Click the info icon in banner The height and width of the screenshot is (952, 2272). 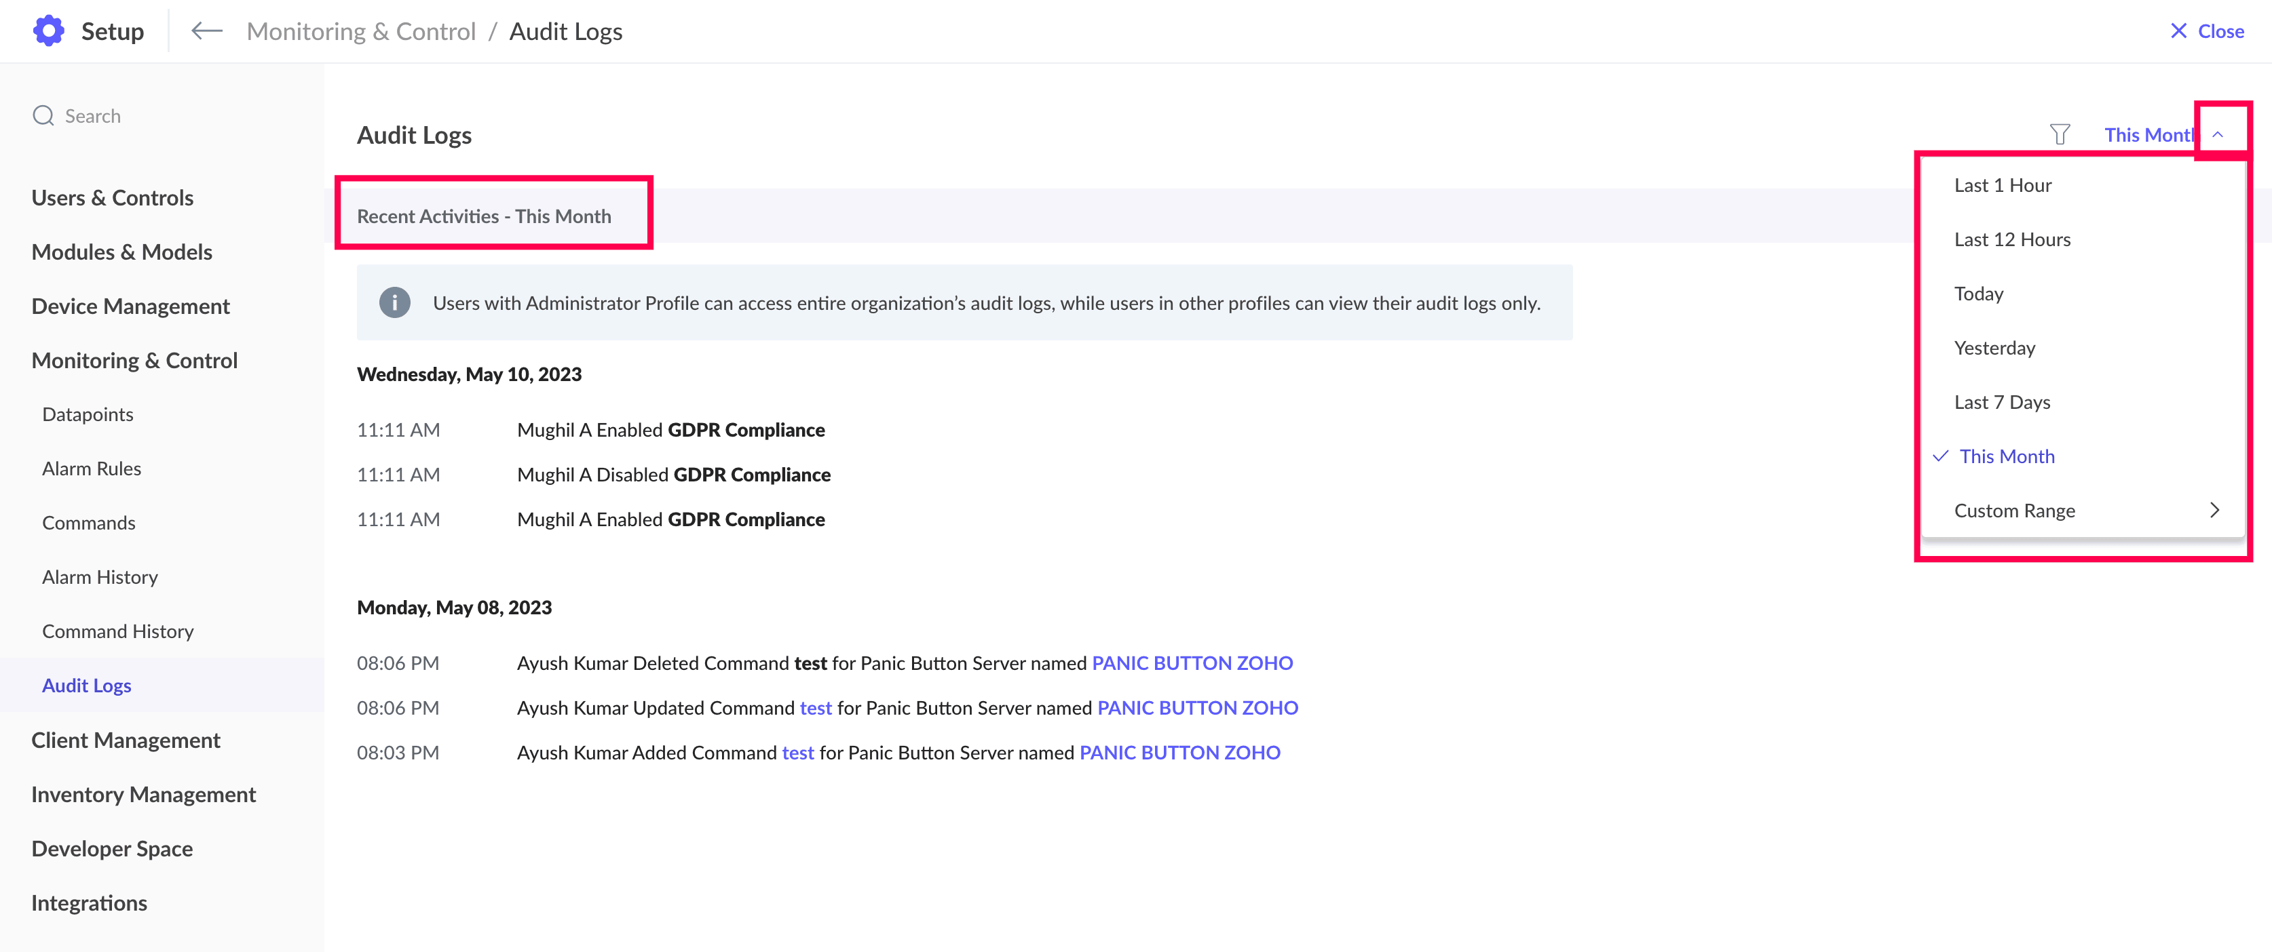pos(394,302)
